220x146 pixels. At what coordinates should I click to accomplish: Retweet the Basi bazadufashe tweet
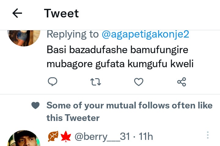pyautogui.click(x=96, y=82)
